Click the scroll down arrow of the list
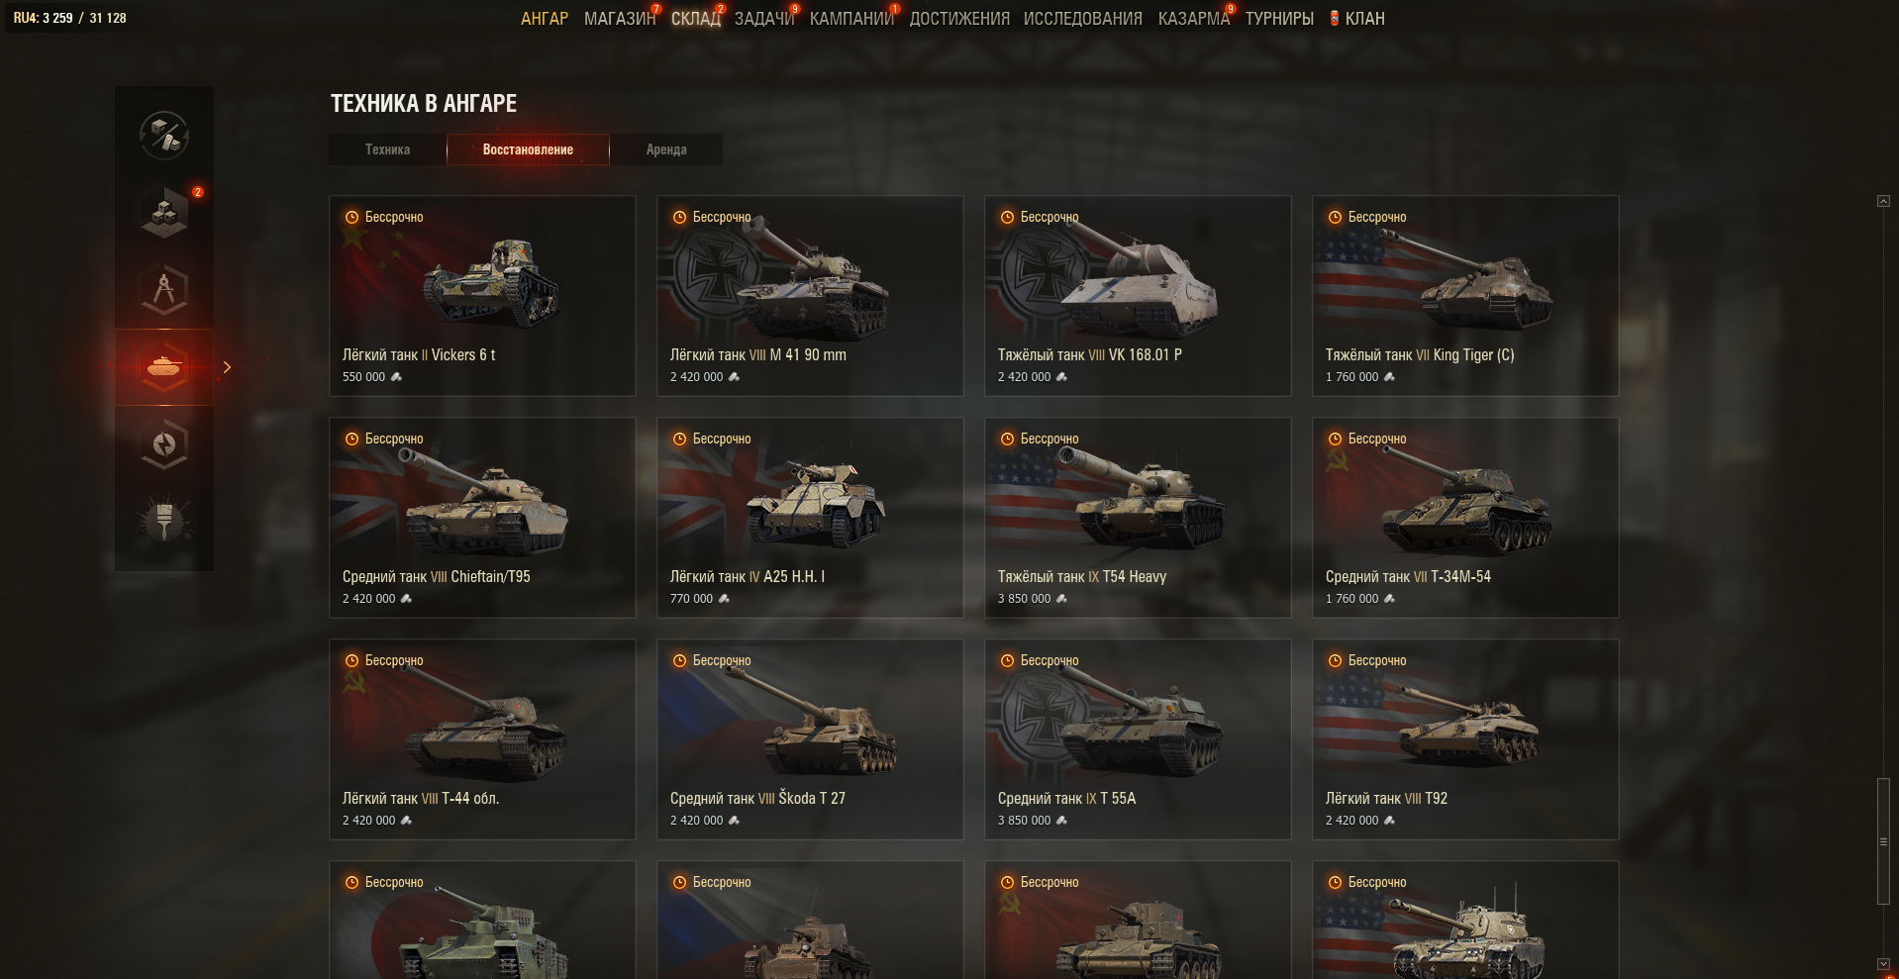The image size is (1899, 979). [x=1883, y=964]
